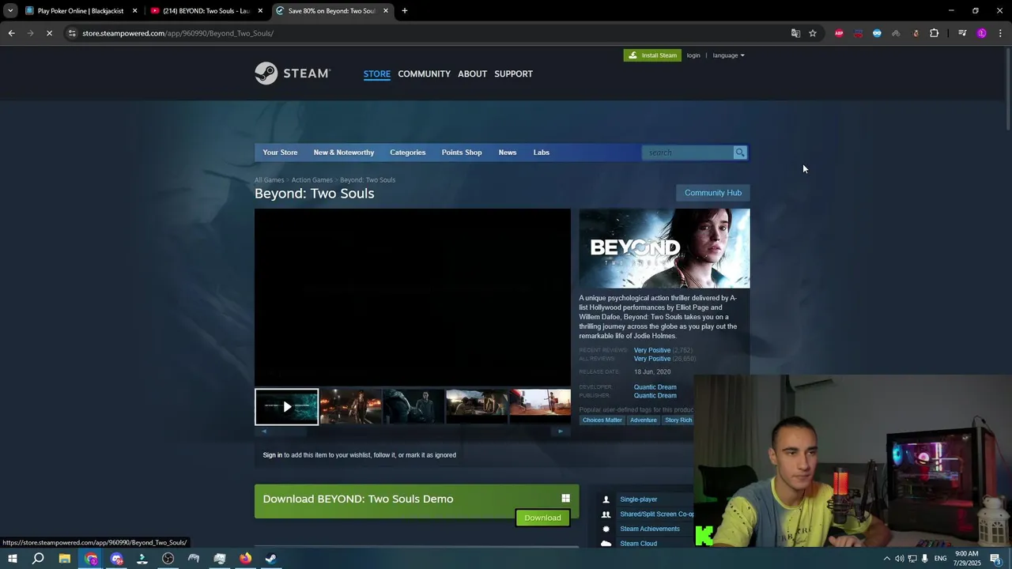Open OBS Studio from the taskbar

168,559
